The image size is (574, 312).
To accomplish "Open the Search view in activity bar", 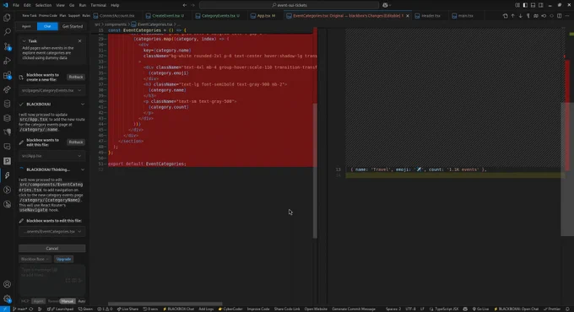I will tap(7, 32).
